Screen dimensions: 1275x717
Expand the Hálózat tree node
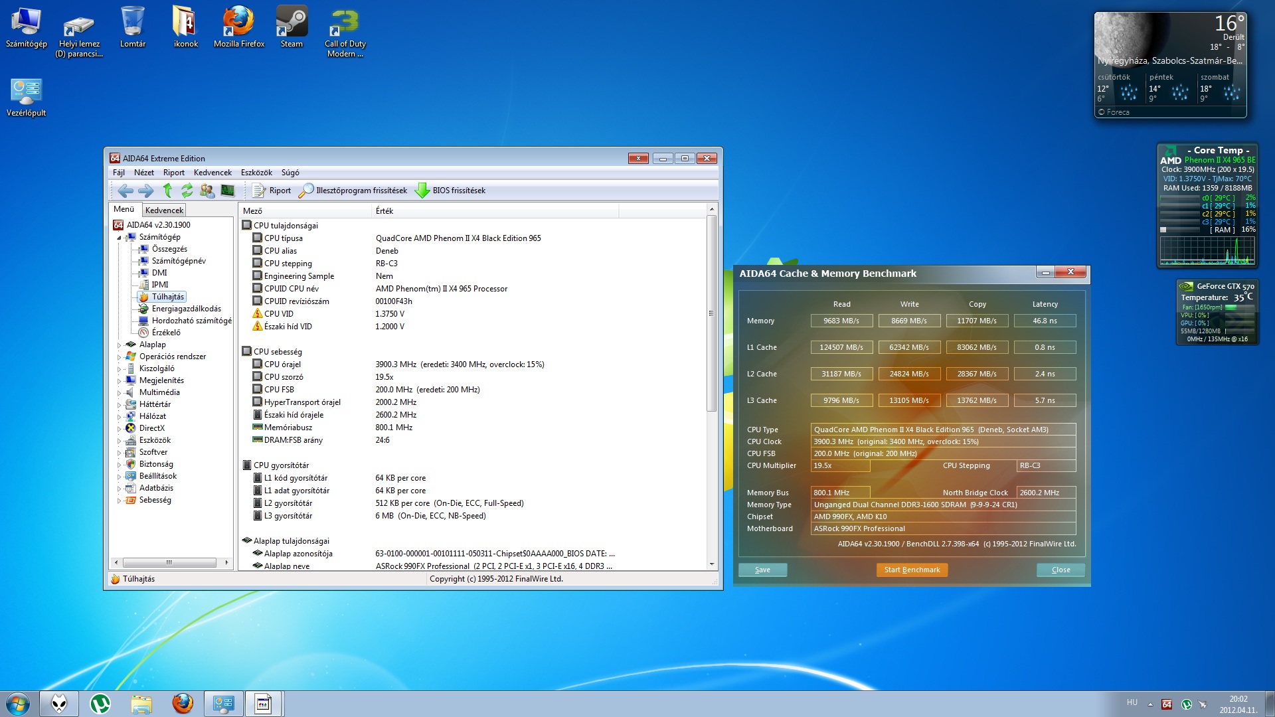tap(120, 417)
